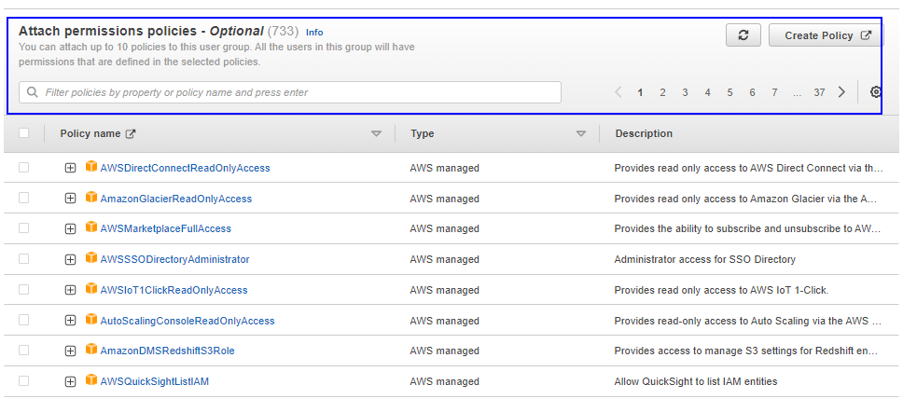Expand the AmazonDMSRedshiftS3Role policy details
Viewport: 903px width, 399px height.
pyautogui.click(x=70, y=351)
